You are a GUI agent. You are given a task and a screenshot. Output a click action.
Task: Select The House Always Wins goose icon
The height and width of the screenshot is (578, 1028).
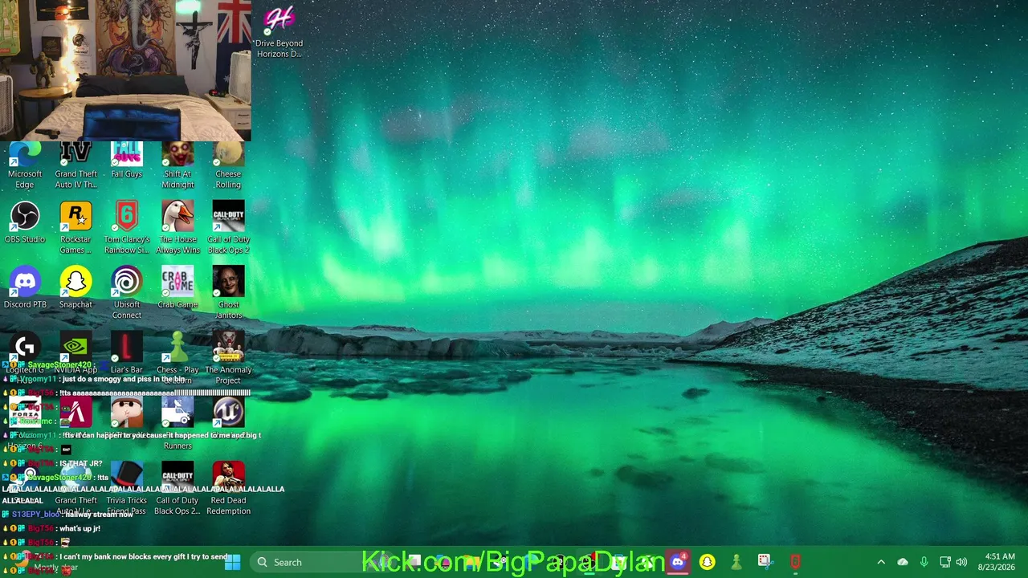177,228
